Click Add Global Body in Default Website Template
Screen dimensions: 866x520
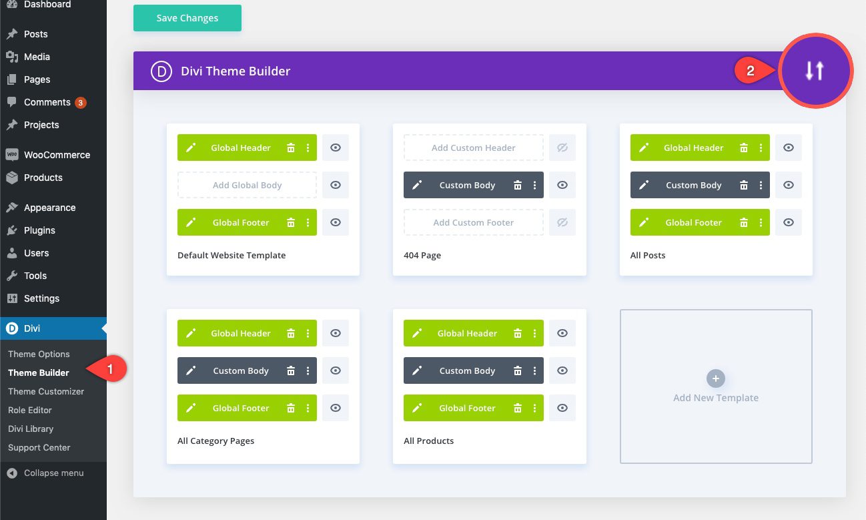pyautogui.click(x=247, y=185)
